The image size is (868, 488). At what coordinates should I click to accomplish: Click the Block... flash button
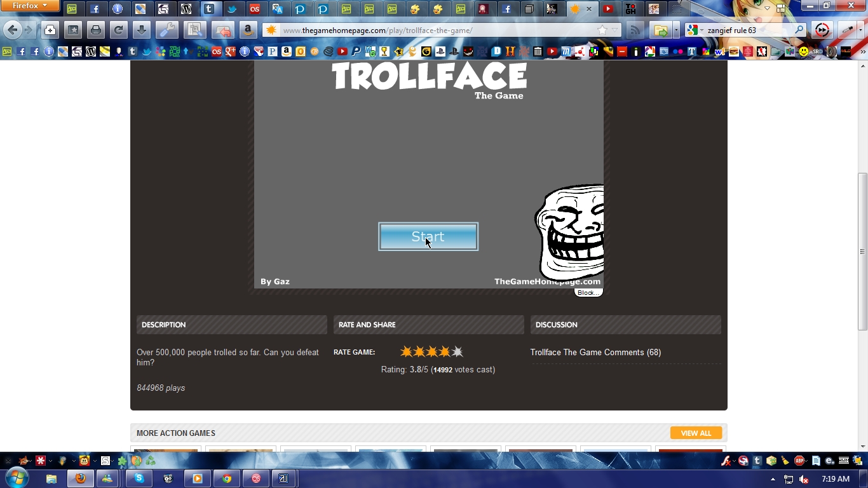588,293
